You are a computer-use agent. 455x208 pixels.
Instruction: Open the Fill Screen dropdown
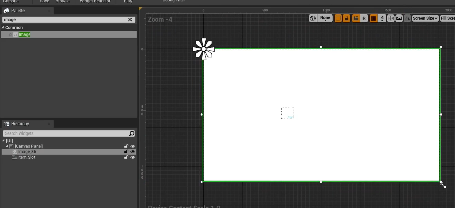(x=447, y=18)
